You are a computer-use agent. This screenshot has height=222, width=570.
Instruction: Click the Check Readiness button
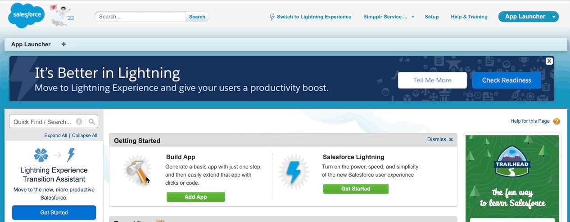[x=507, y=80]
